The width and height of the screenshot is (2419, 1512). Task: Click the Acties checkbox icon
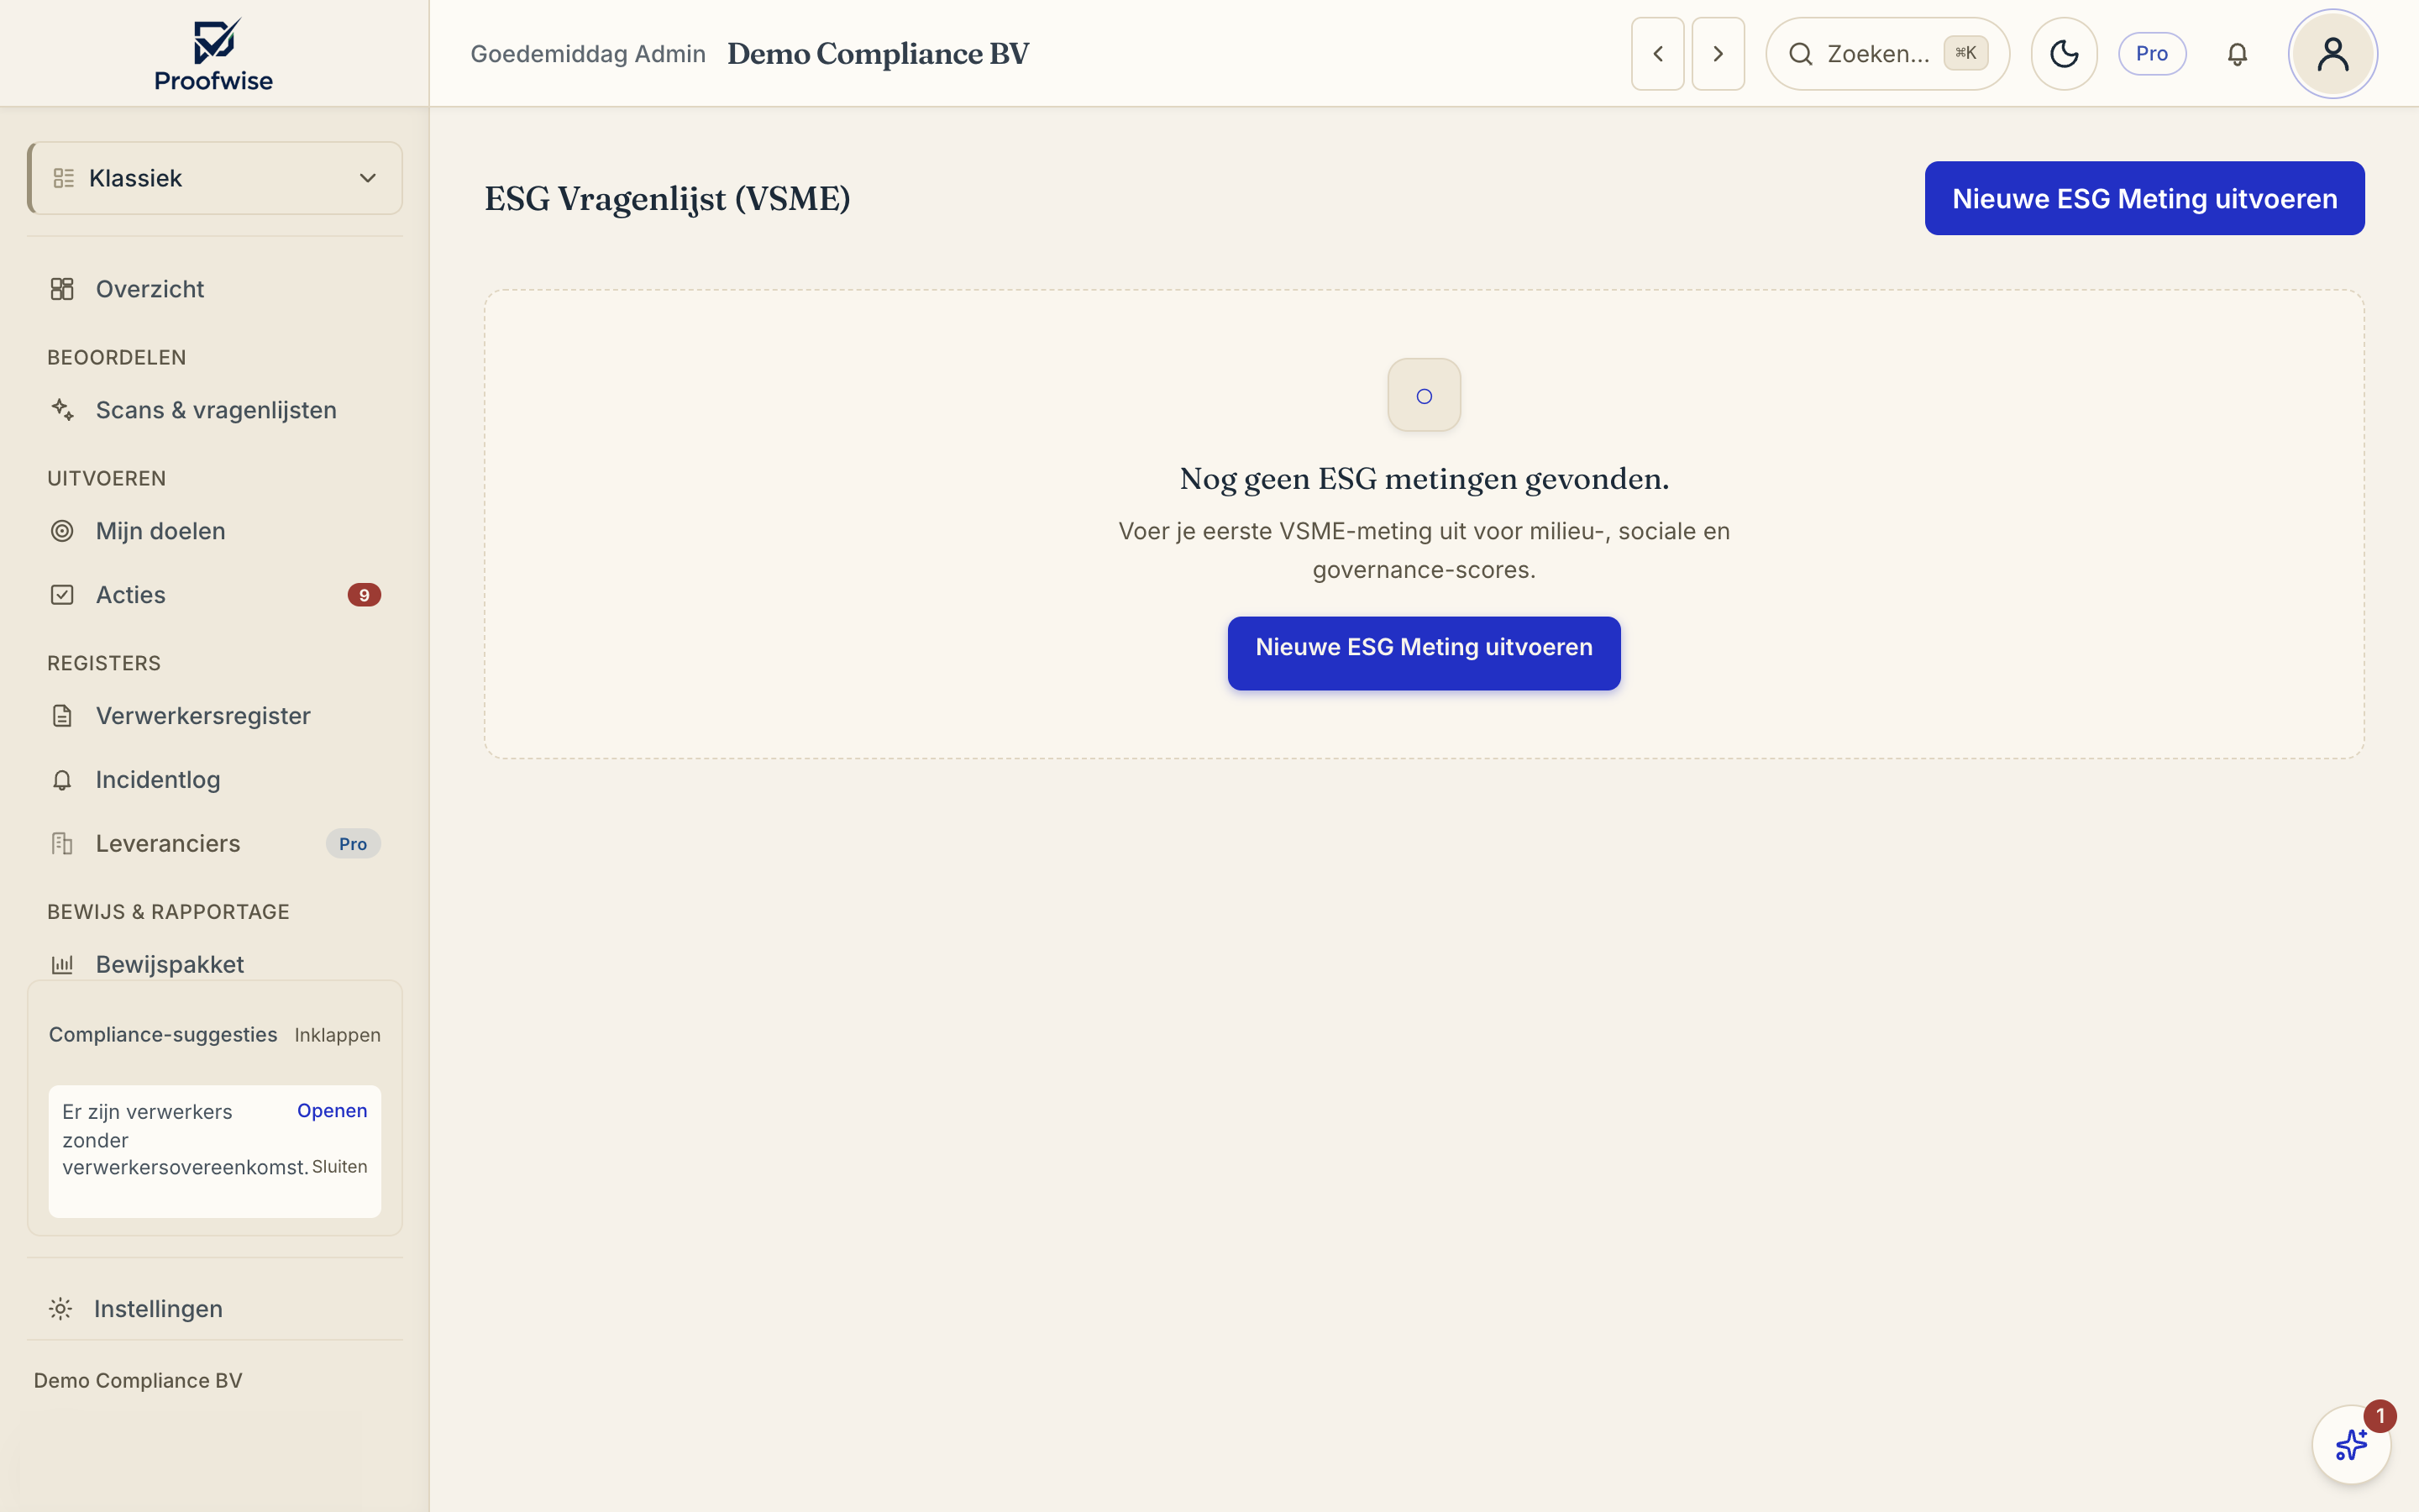pos(62,595)
